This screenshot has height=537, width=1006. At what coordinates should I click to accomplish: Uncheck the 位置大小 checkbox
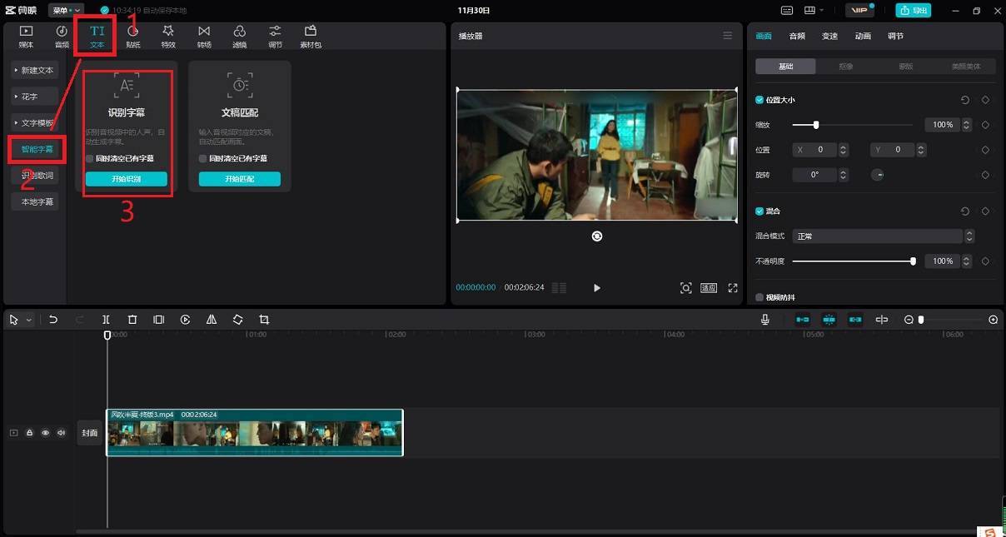[759, 100]
